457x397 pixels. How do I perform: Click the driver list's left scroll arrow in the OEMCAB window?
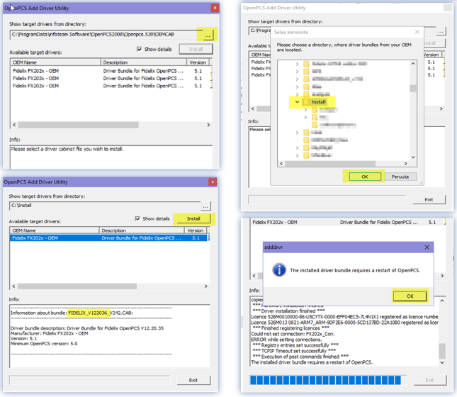click(14, 125)
